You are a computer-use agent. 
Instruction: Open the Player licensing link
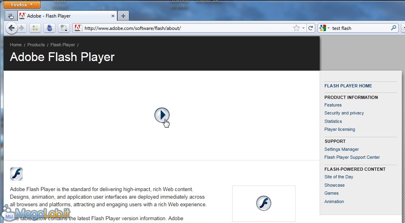[340, 129]
